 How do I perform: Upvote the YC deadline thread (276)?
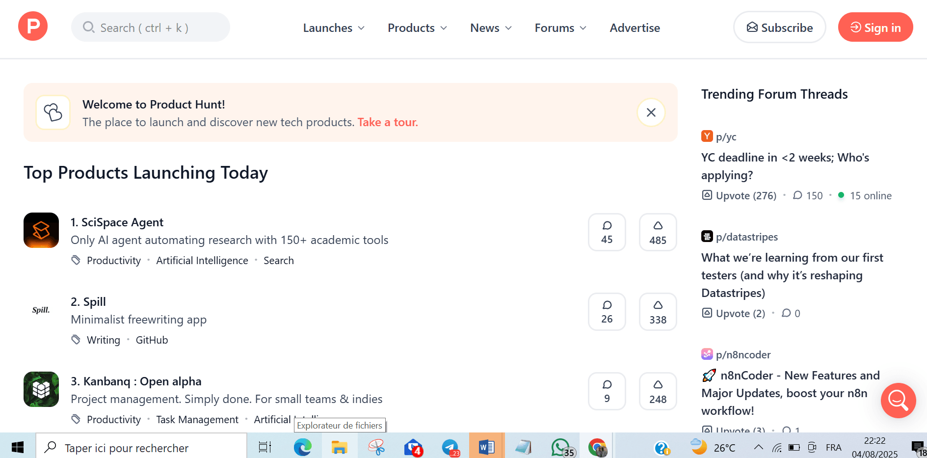739,195
